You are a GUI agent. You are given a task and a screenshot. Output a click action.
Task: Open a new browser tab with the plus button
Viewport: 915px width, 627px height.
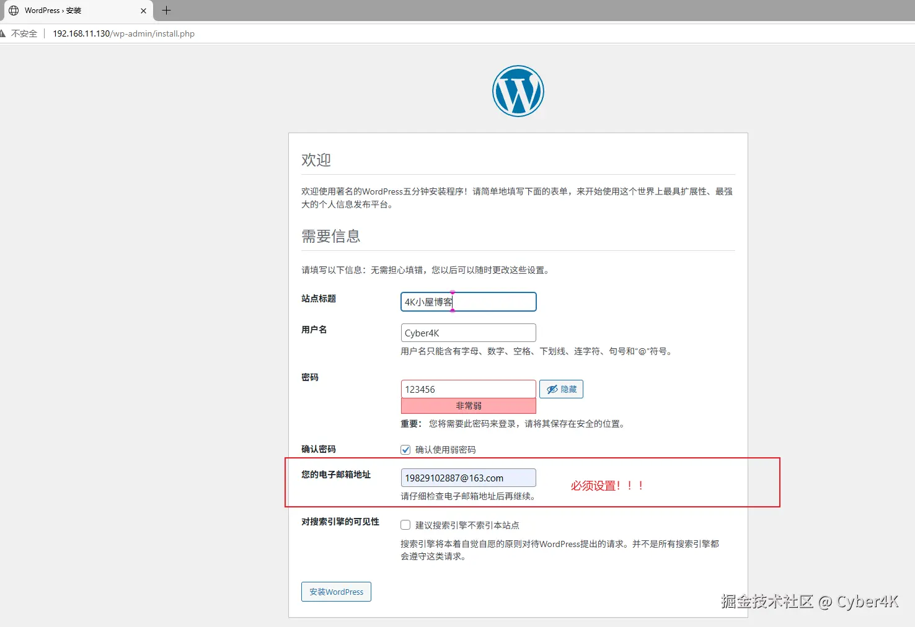[x=166, y=11]
